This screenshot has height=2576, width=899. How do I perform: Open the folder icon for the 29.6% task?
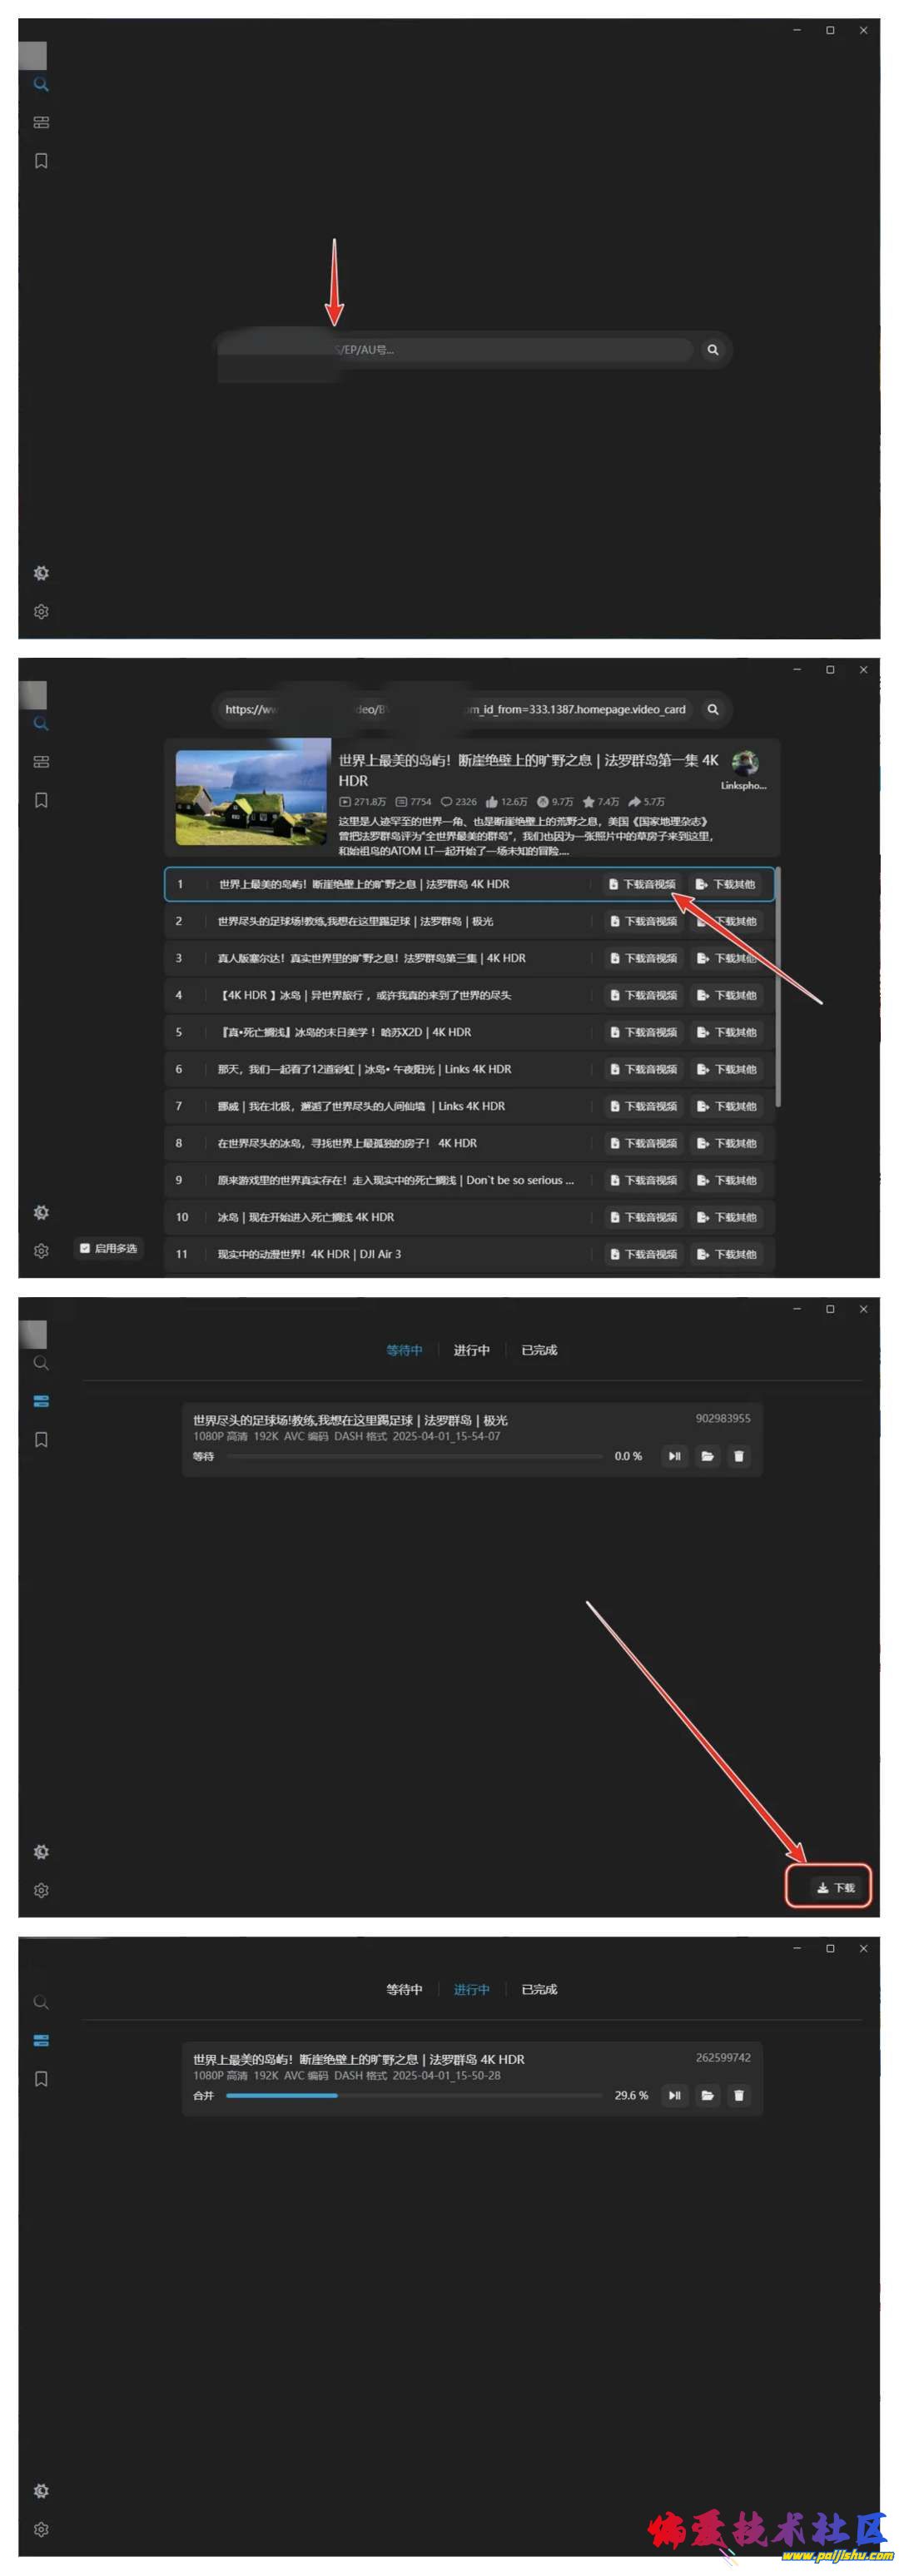pos(707,2095)
